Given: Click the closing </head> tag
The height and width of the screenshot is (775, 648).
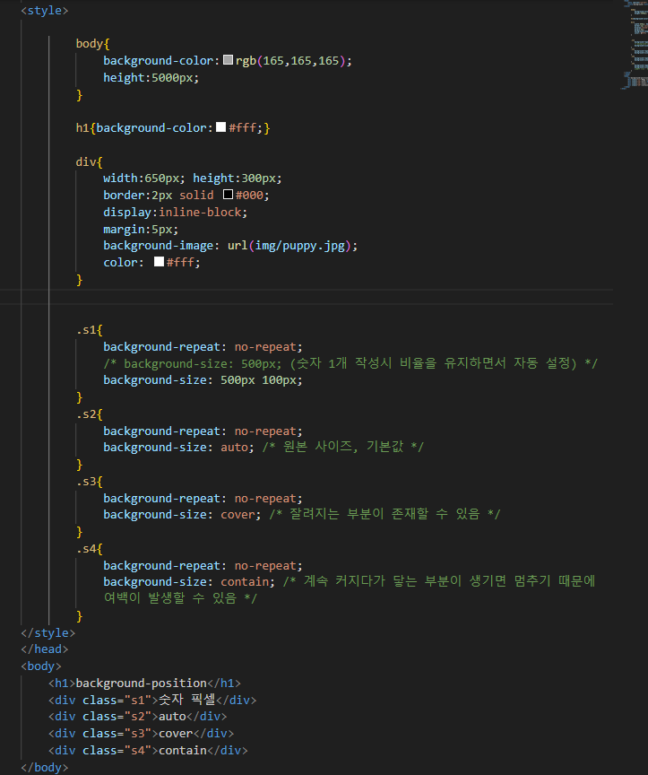Looking at the screenshot, I should coord(45,649).
